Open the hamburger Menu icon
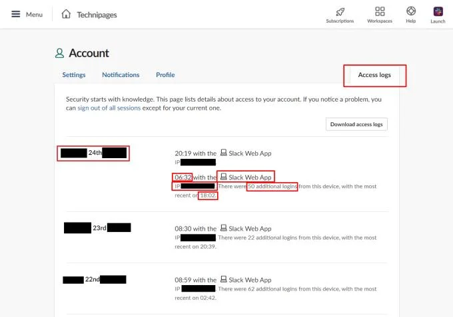This screenshot has width=453, height=317. 15,14
